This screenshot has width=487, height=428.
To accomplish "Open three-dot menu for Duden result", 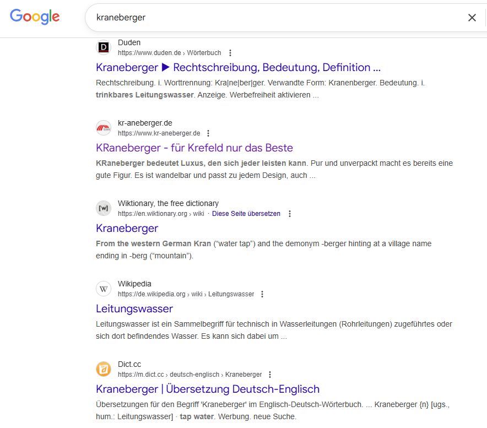I will click(x=230, y=53).
